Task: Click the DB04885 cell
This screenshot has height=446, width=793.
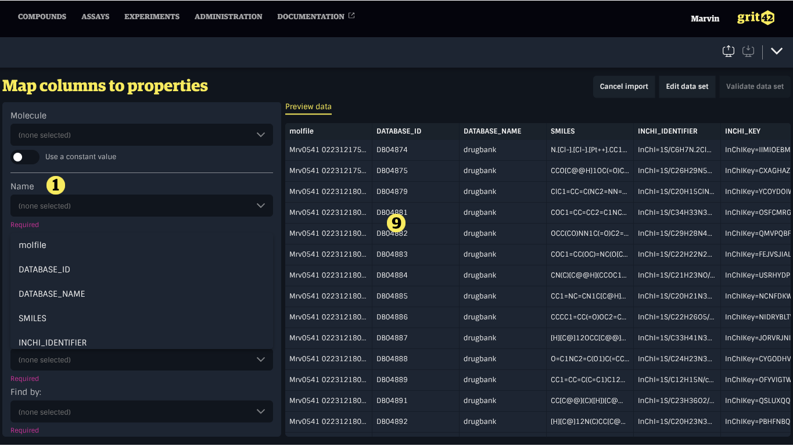Action: point(415,296)
